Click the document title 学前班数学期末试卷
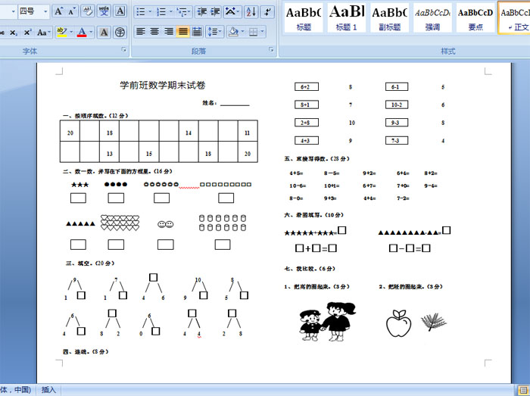This screenshot has width=530, height=396. (163, 85)
